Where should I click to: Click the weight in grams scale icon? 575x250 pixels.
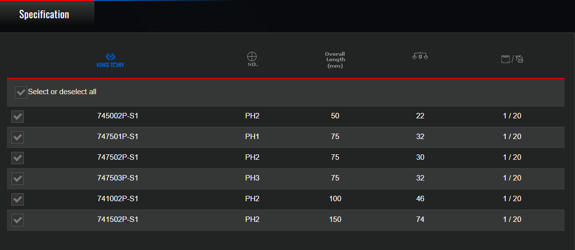coord(420,56)
